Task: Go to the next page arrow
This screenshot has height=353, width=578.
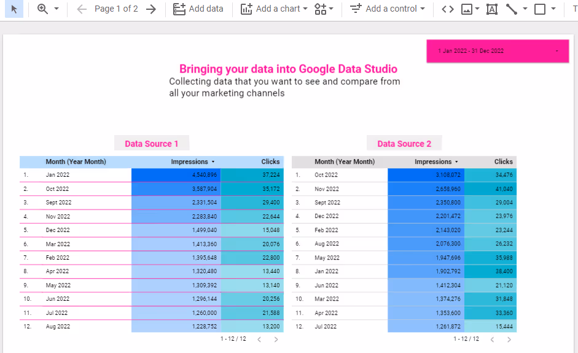Action: pyautogui.click(x=150, y=9)
